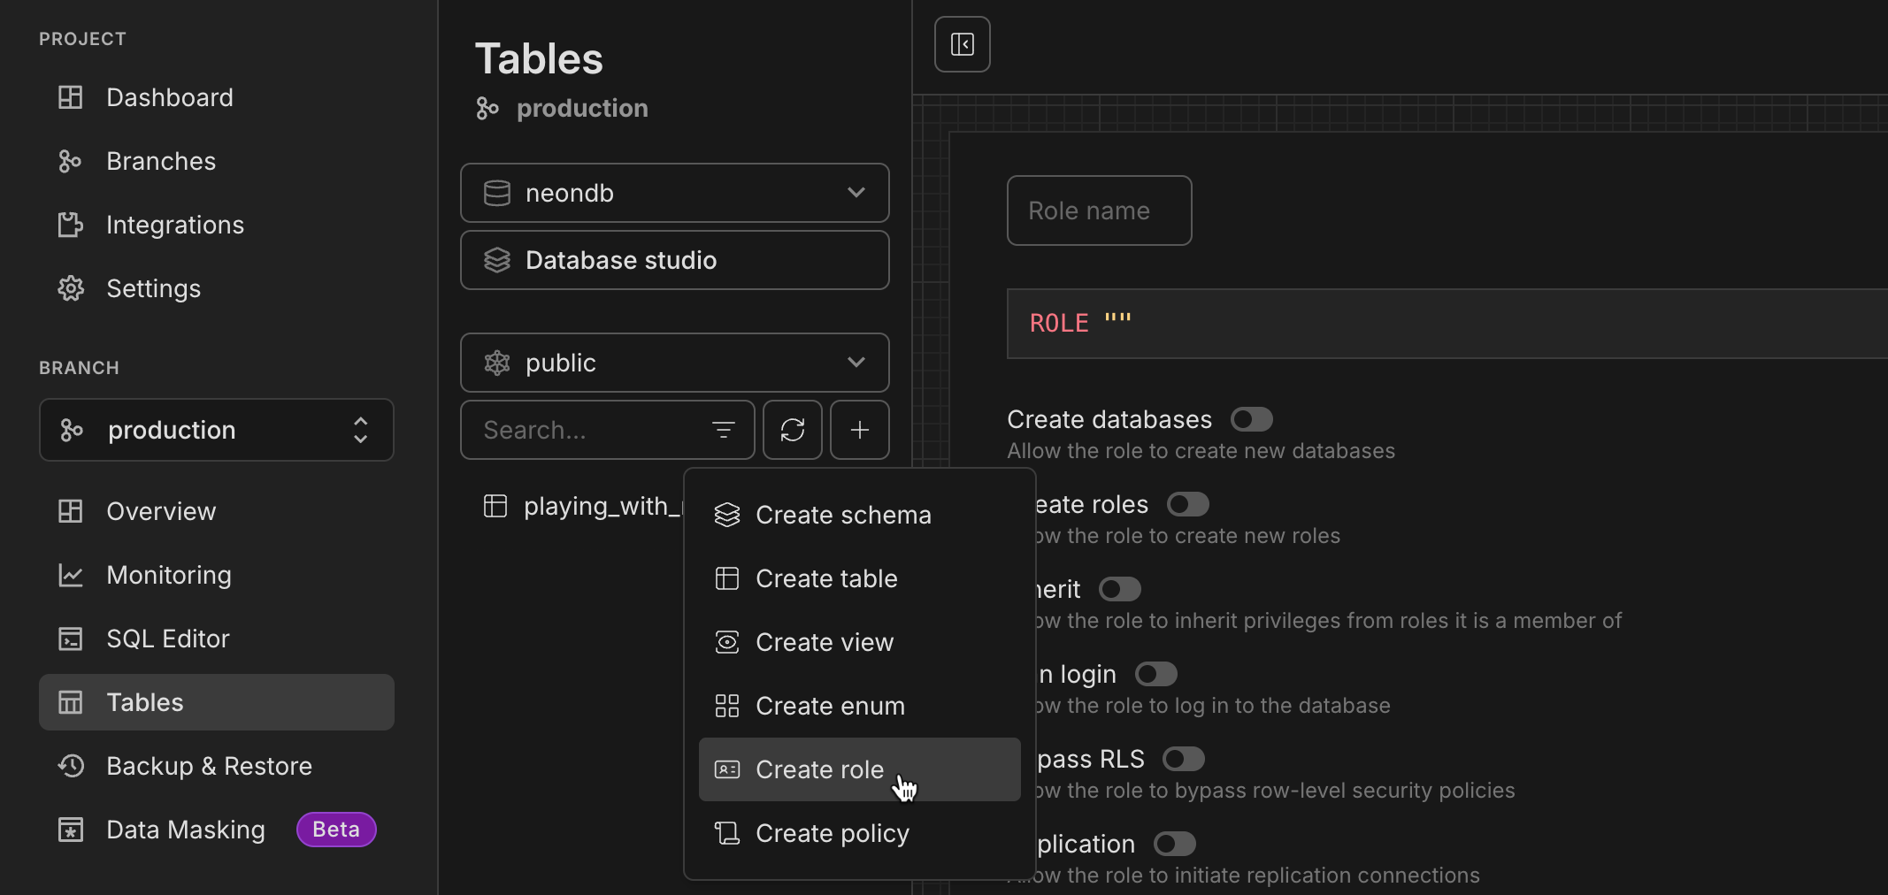Open the neondb database dropdown

point(674,193)
